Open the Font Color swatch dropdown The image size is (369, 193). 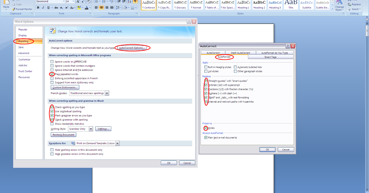click(90, 7)
